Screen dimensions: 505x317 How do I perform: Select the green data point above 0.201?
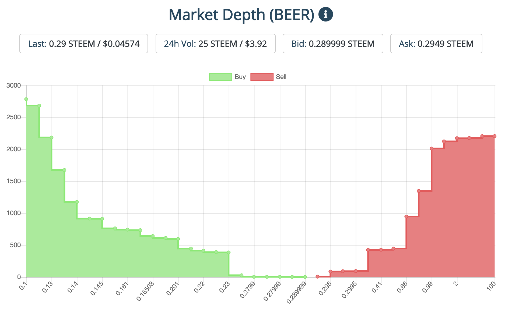[178, 239]
